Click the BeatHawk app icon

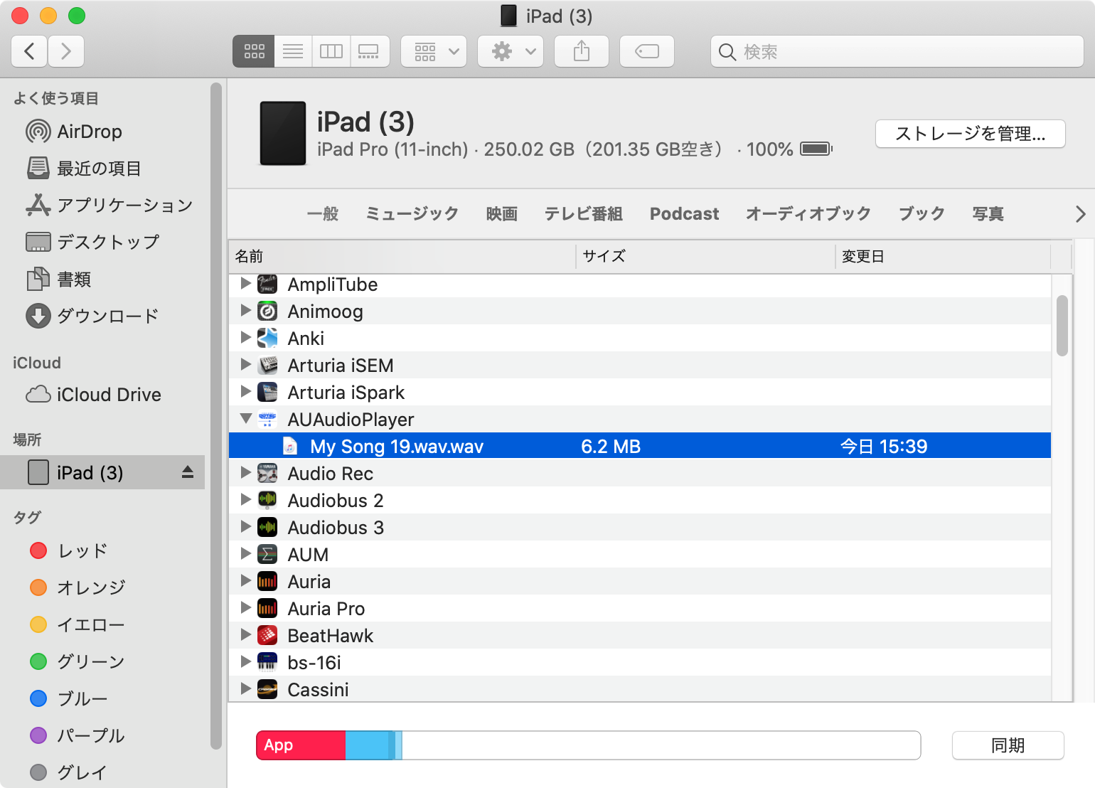click(267, 635)
